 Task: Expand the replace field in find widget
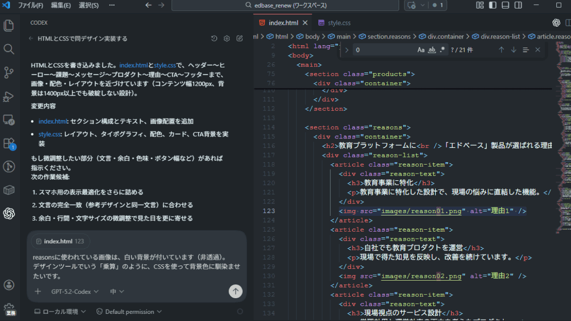pos(346,49)
